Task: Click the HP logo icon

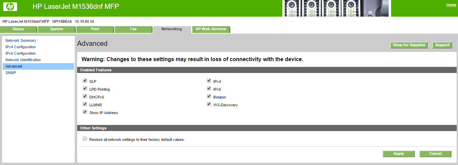Action: tap(10, 6)
